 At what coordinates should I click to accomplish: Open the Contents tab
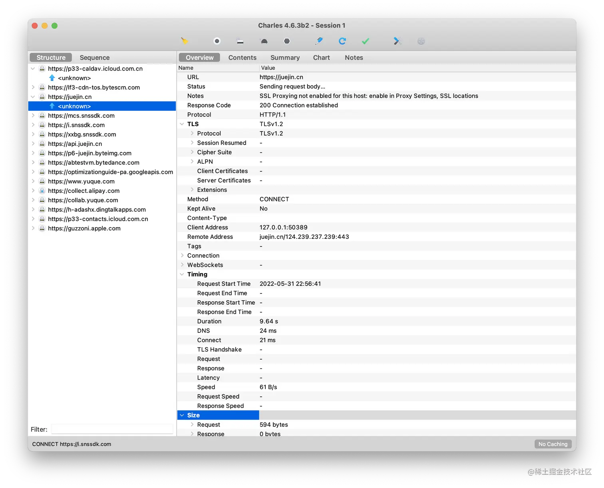[x=242, y=57]
